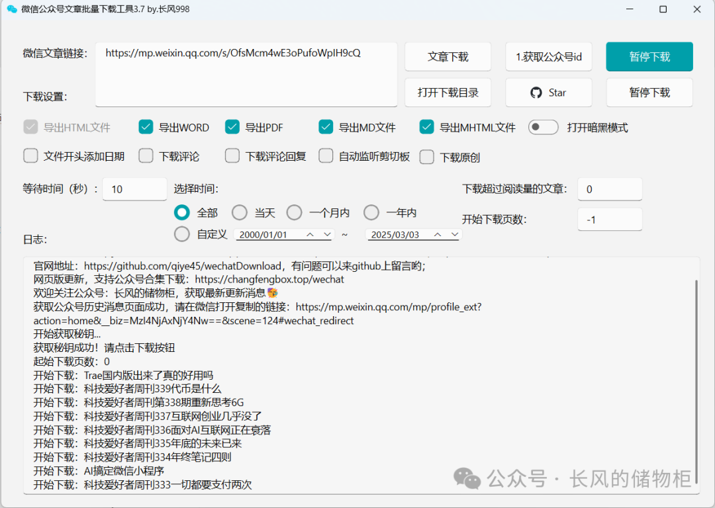Open the 2000/01/01 start date dropdown
The image size is (715, 508).
(327, 234)
